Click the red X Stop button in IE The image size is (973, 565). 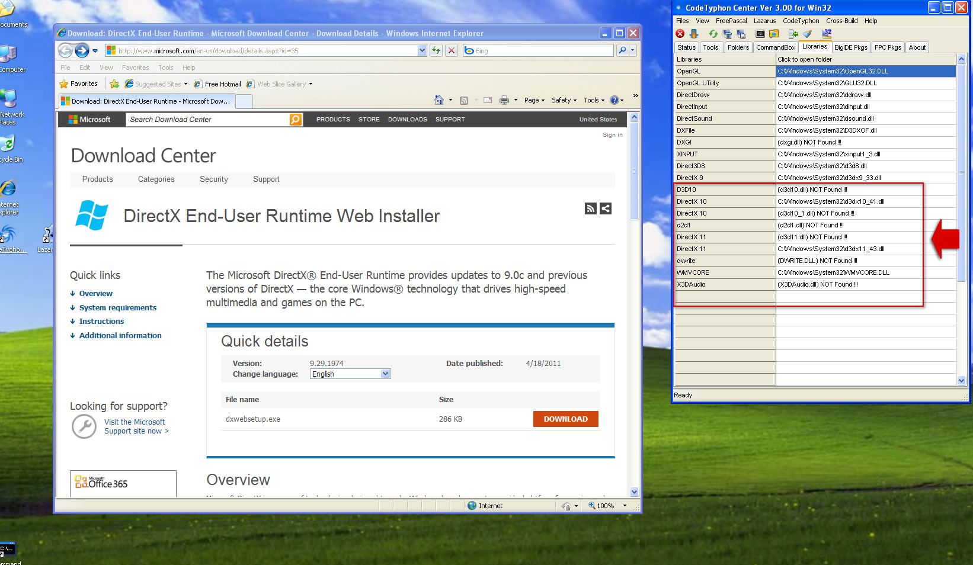[452, 50]
